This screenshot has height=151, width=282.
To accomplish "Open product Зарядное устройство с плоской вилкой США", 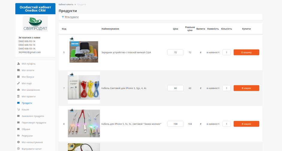I will click(126, 53).
